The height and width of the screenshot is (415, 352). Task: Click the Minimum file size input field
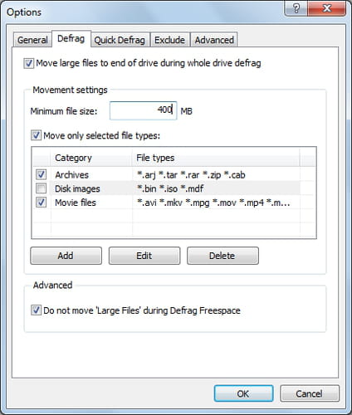click(143, 110)
